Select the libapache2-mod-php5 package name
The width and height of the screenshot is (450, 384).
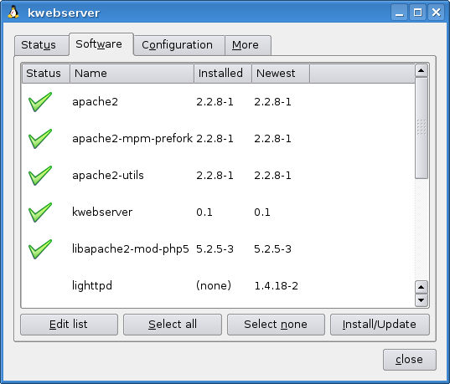pyautogui.click(x=131, y=249)
